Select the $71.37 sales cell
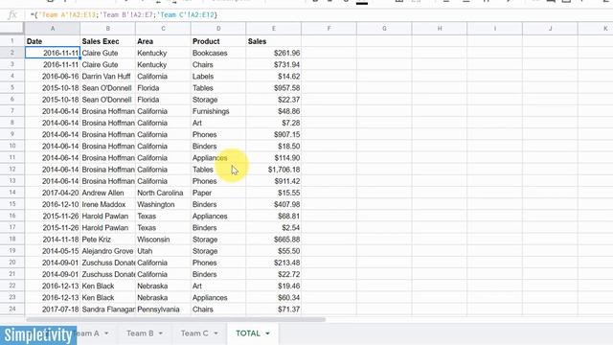The image size is (613, 345). (274, 309)
